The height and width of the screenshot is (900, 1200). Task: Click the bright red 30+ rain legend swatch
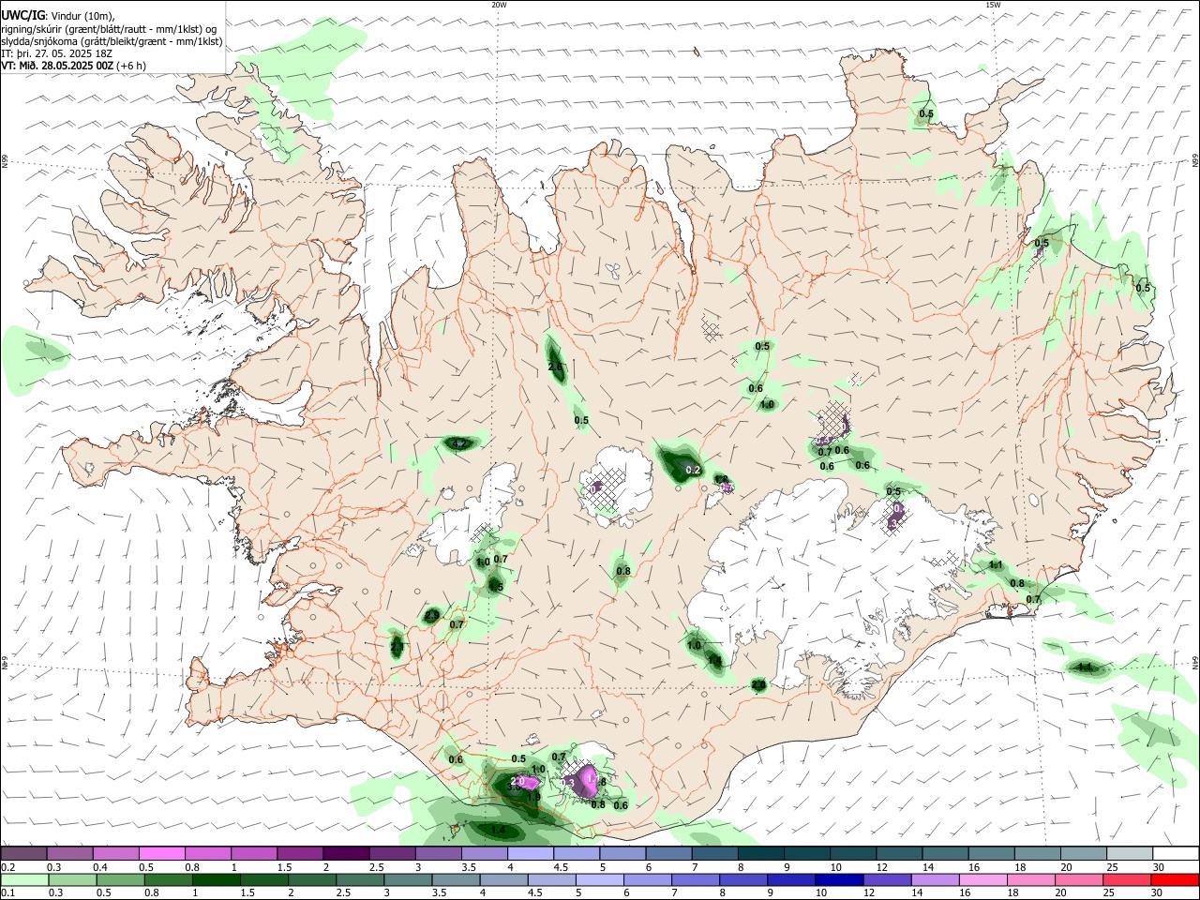click(1174, 879)
